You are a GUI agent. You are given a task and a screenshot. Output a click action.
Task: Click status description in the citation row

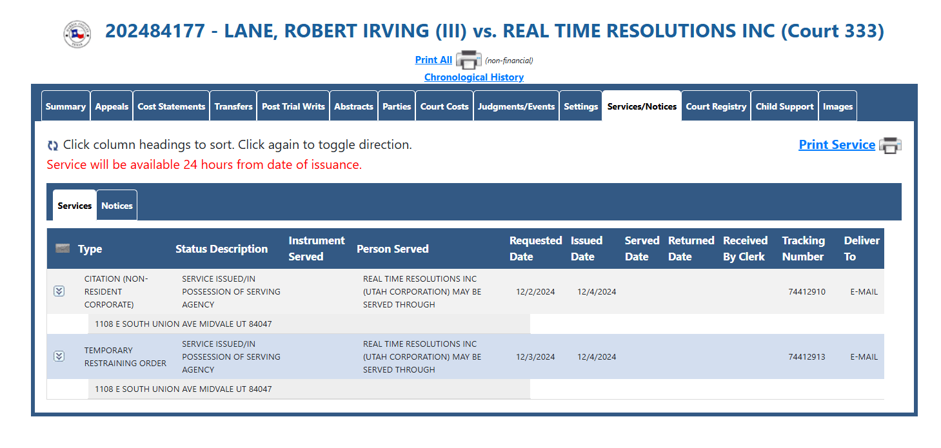(231, 292)
